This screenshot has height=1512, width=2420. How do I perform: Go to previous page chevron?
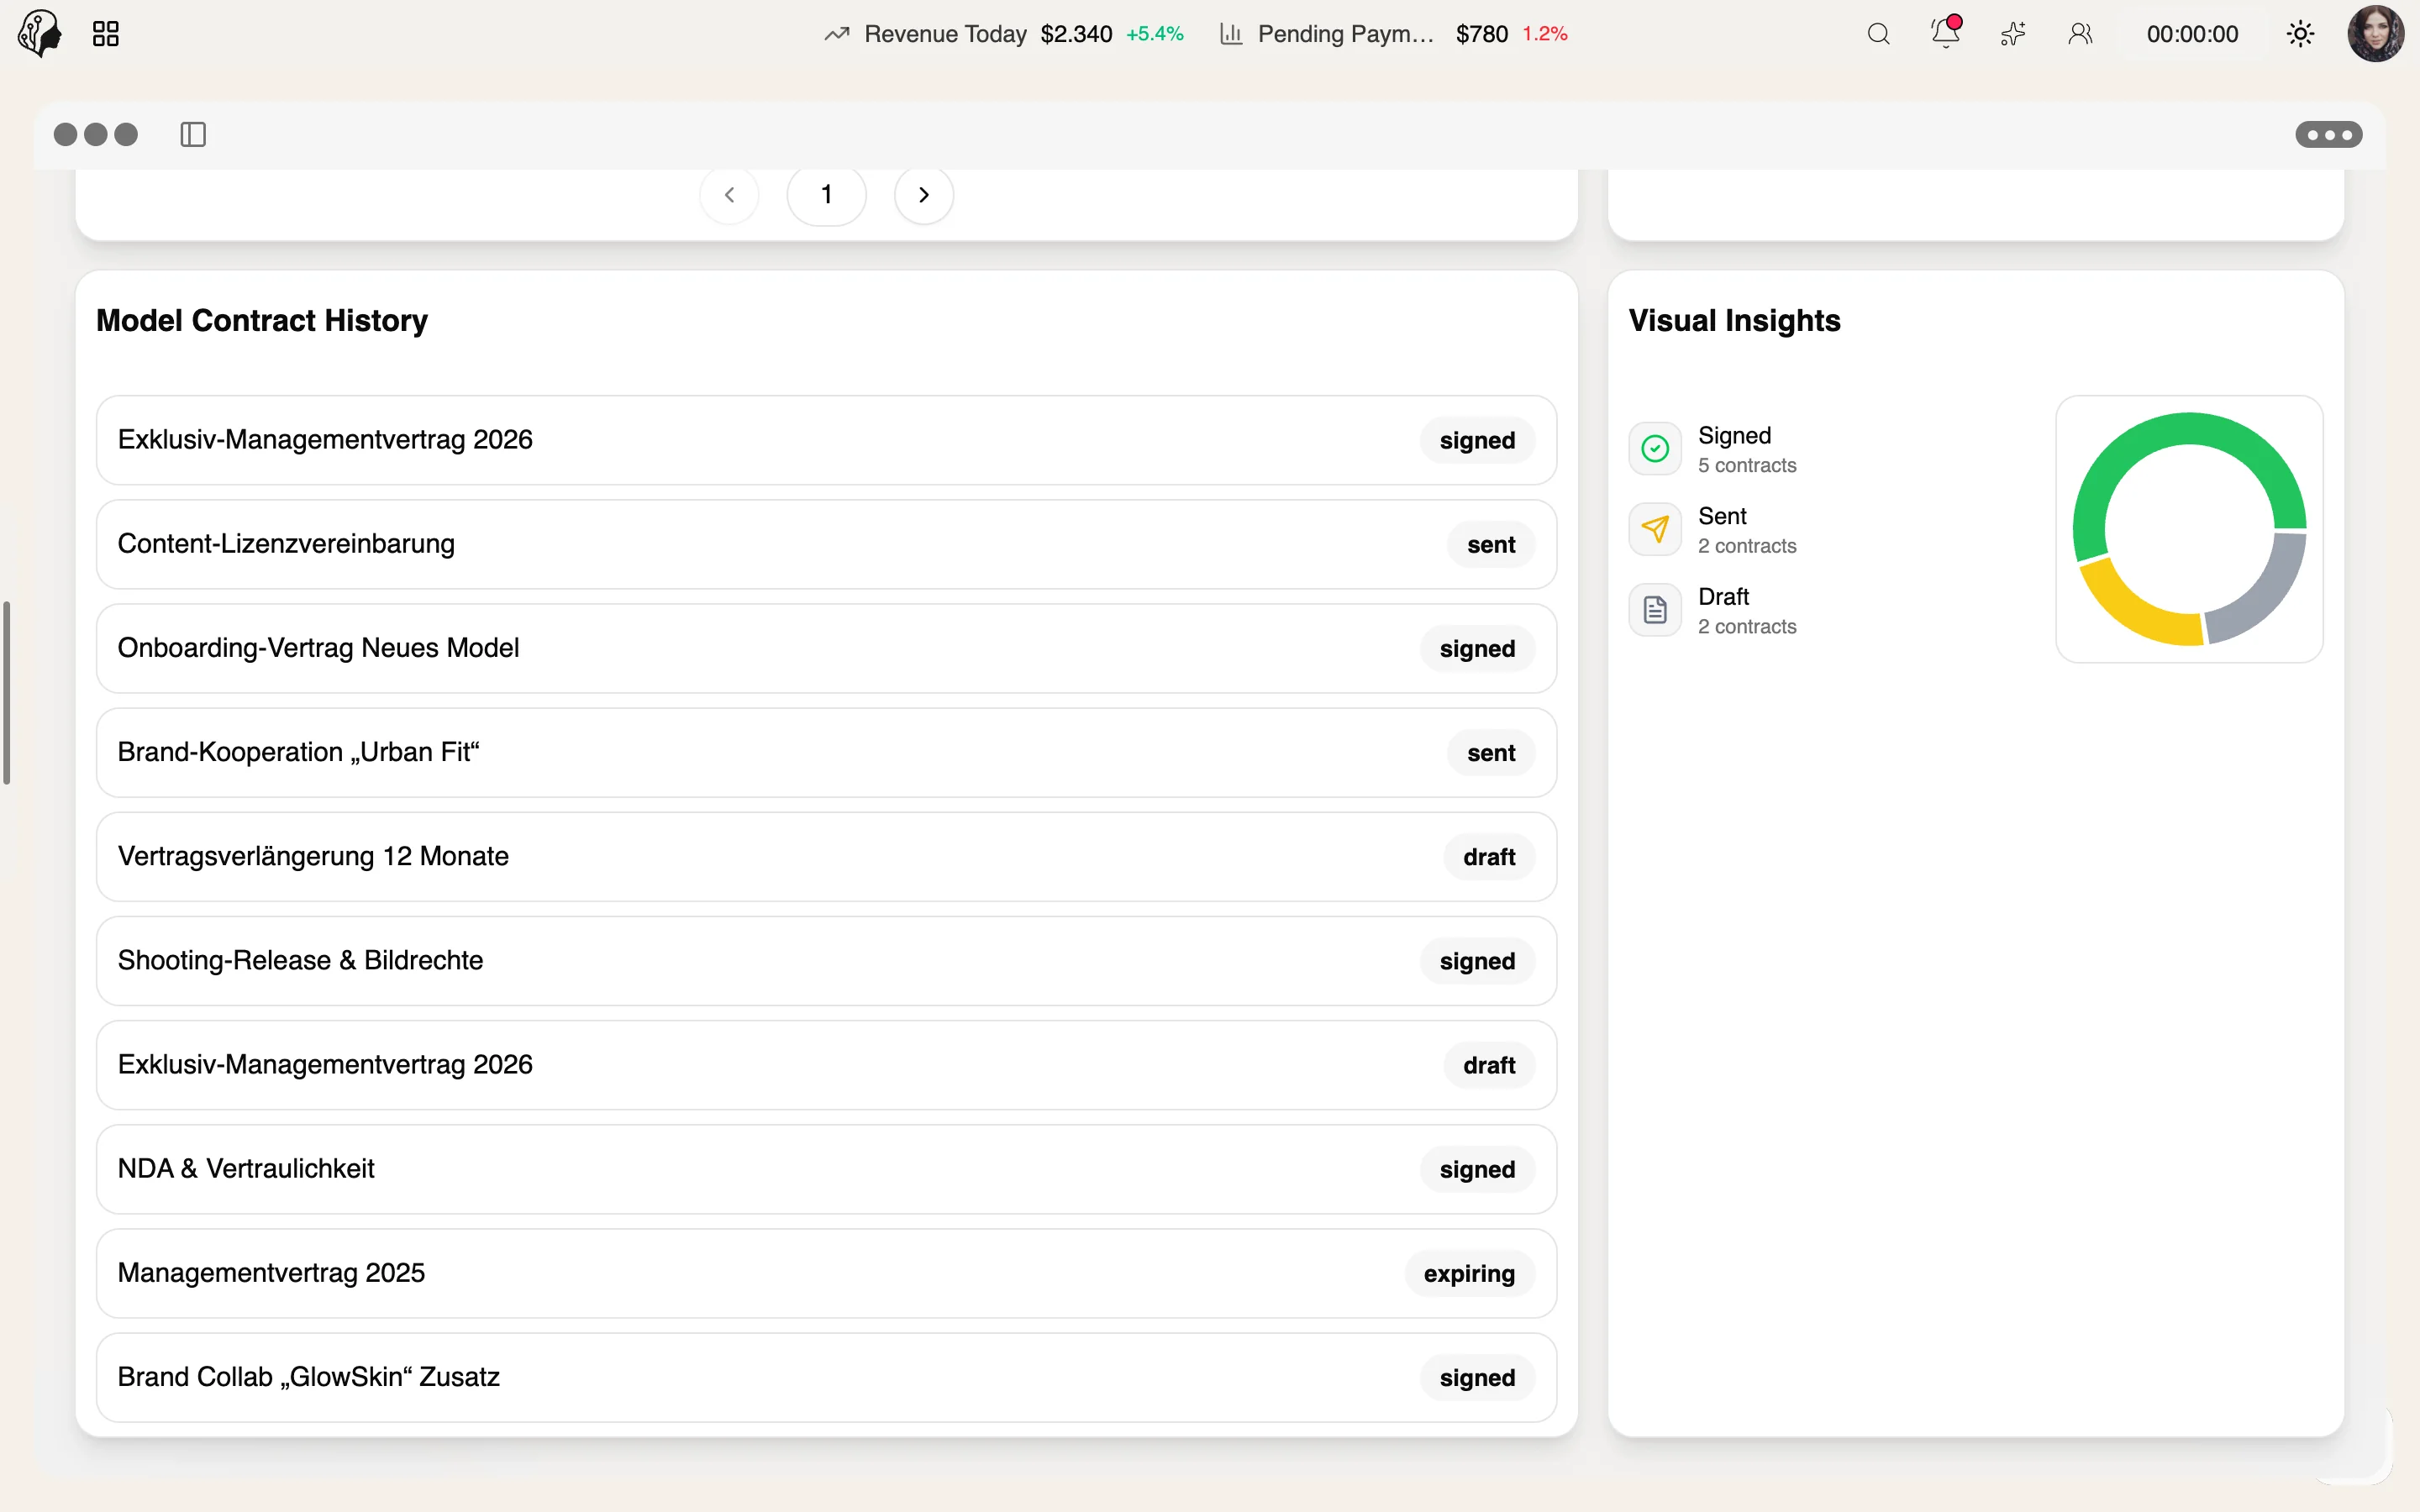[x=729, y=195]
